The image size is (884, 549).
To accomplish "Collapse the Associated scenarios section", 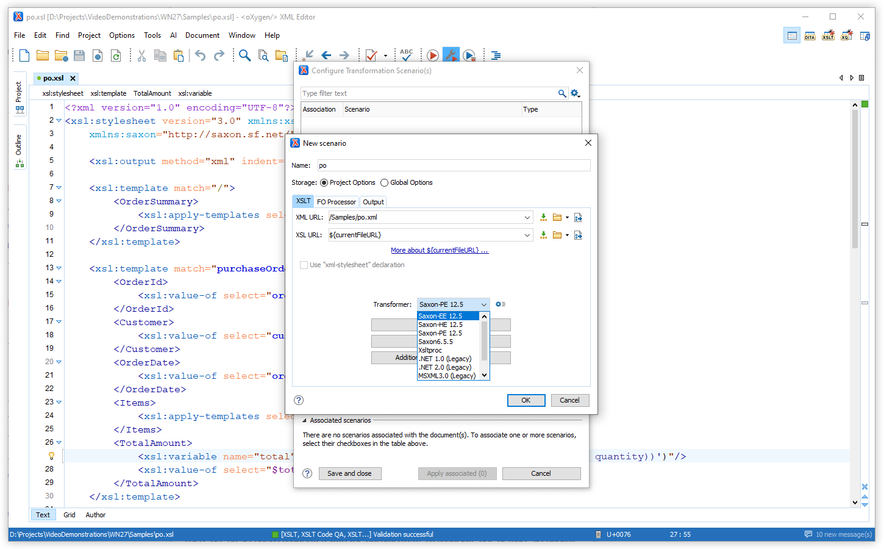I will [x=304, y=420].
